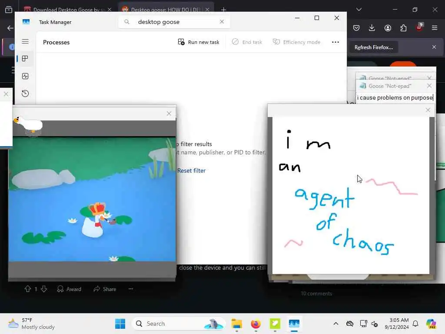
Task: Open Firefox downloads panel
Action: click(372, 28)
